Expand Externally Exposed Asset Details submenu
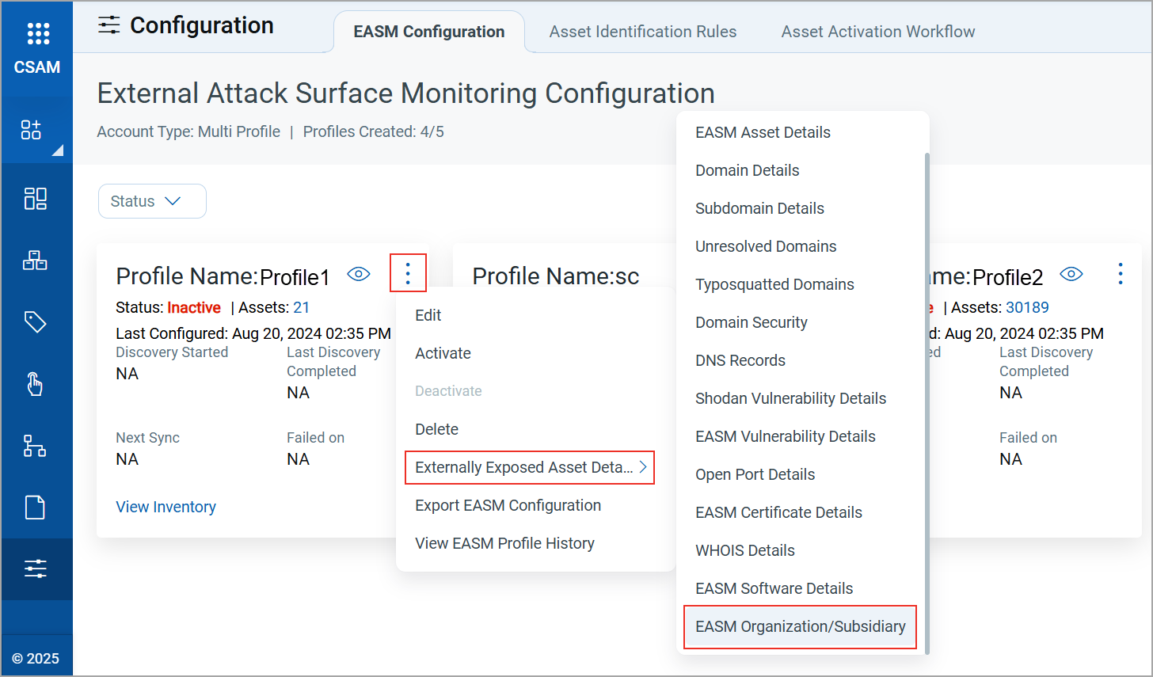This screenshot has width=1153, height=677. pyautogui.click(x=529, y=467)
